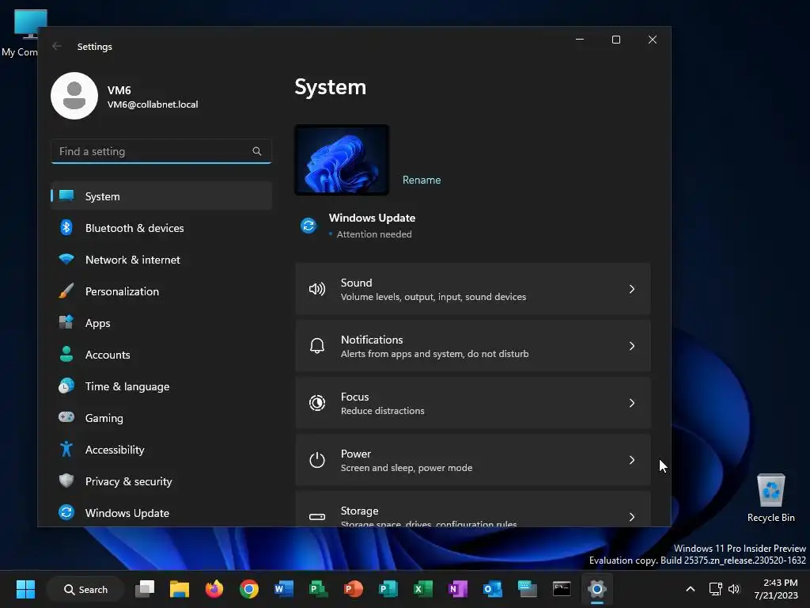Click the Rename link
Image resolution: width=810 pixels, height=608 pixels.
point(422,180)
